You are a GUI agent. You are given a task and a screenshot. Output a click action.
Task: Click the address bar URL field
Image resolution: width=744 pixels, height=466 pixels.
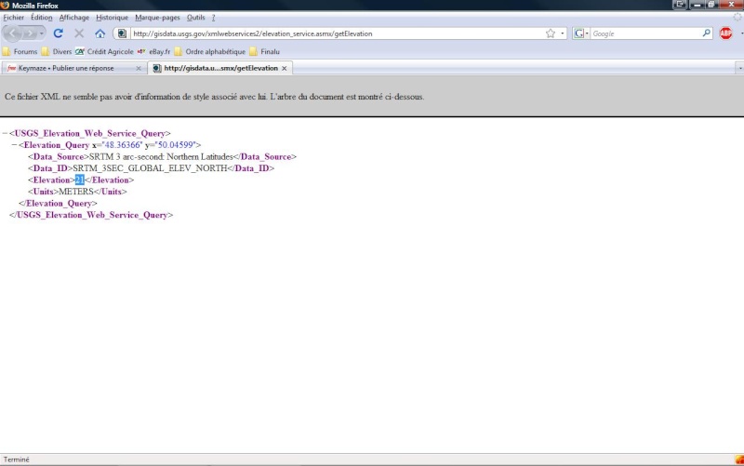337,33
